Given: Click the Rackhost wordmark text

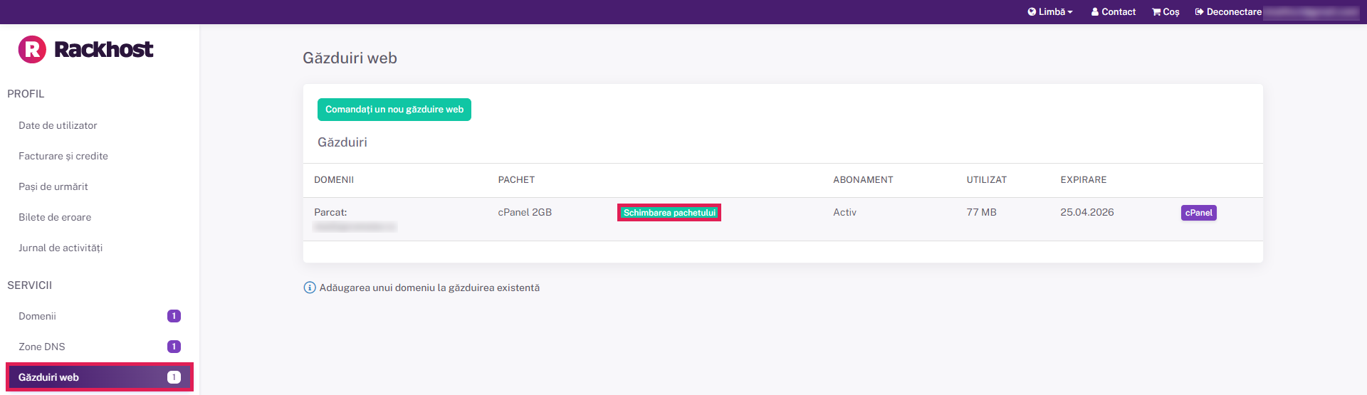Looking at the screenshot, I should tap(103, 49).
